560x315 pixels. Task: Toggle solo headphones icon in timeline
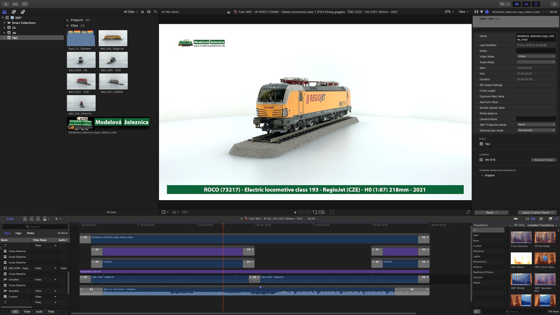[x=527, y=219]
